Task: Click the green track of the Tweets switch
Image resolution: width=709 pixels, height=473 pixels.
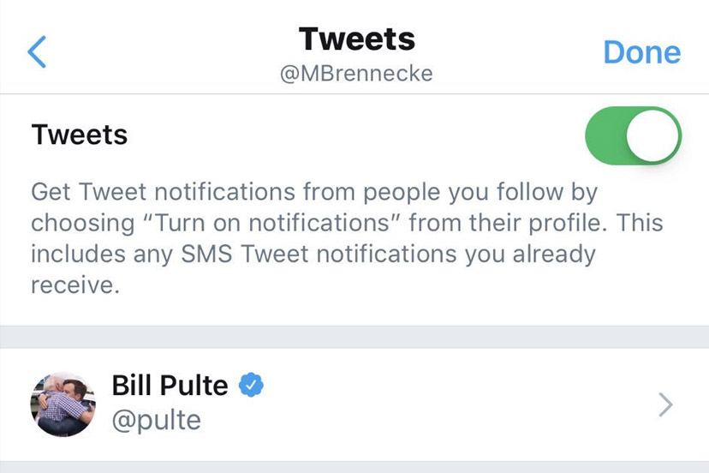Action: click(605, 135)
